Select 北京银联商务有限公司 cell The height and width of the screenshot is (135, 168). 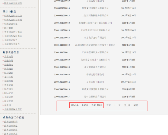[95, 67]
